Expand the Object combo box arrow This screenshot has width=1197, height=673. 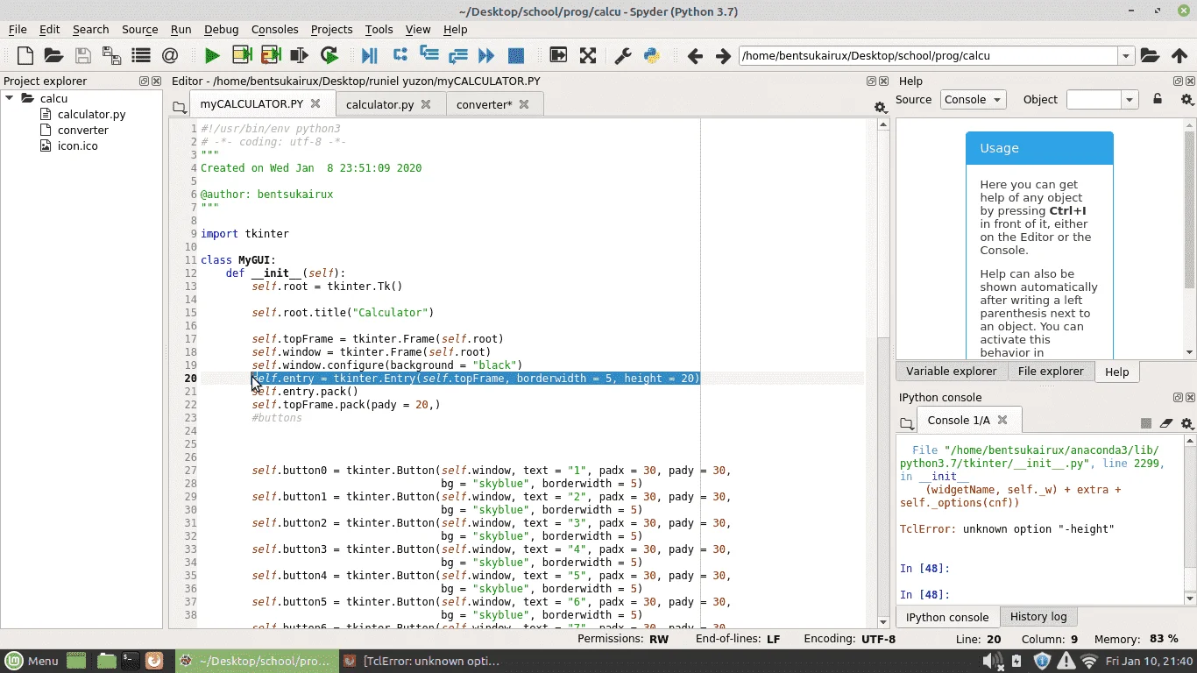coord(1130,100)
